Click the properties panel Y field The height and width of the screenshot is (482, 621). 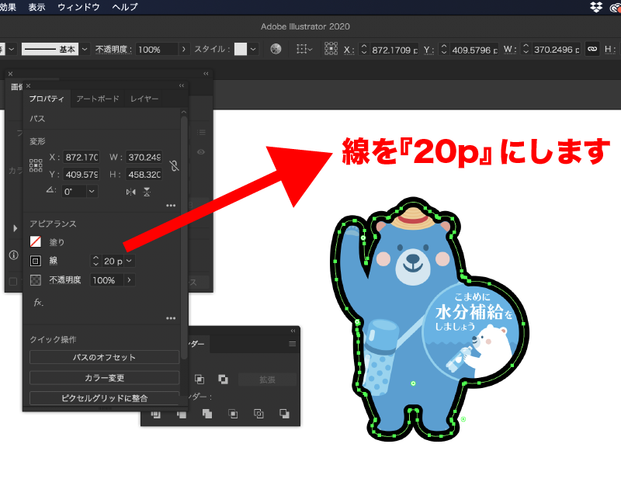82,175
